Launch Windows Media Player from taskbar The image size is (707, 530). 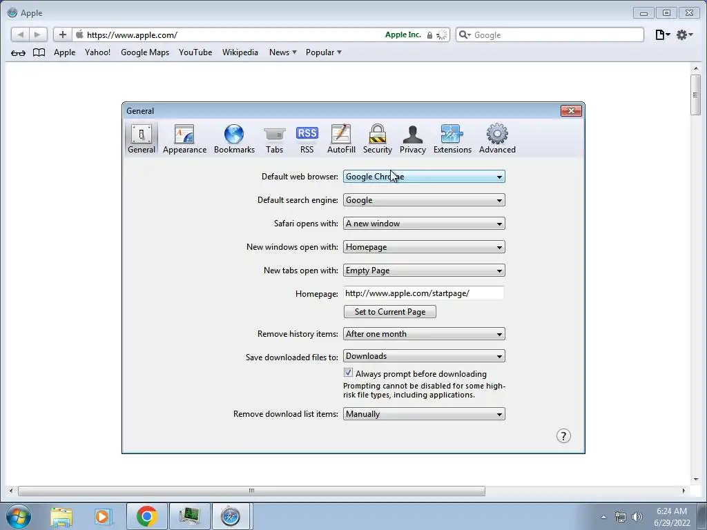point(103,516)
